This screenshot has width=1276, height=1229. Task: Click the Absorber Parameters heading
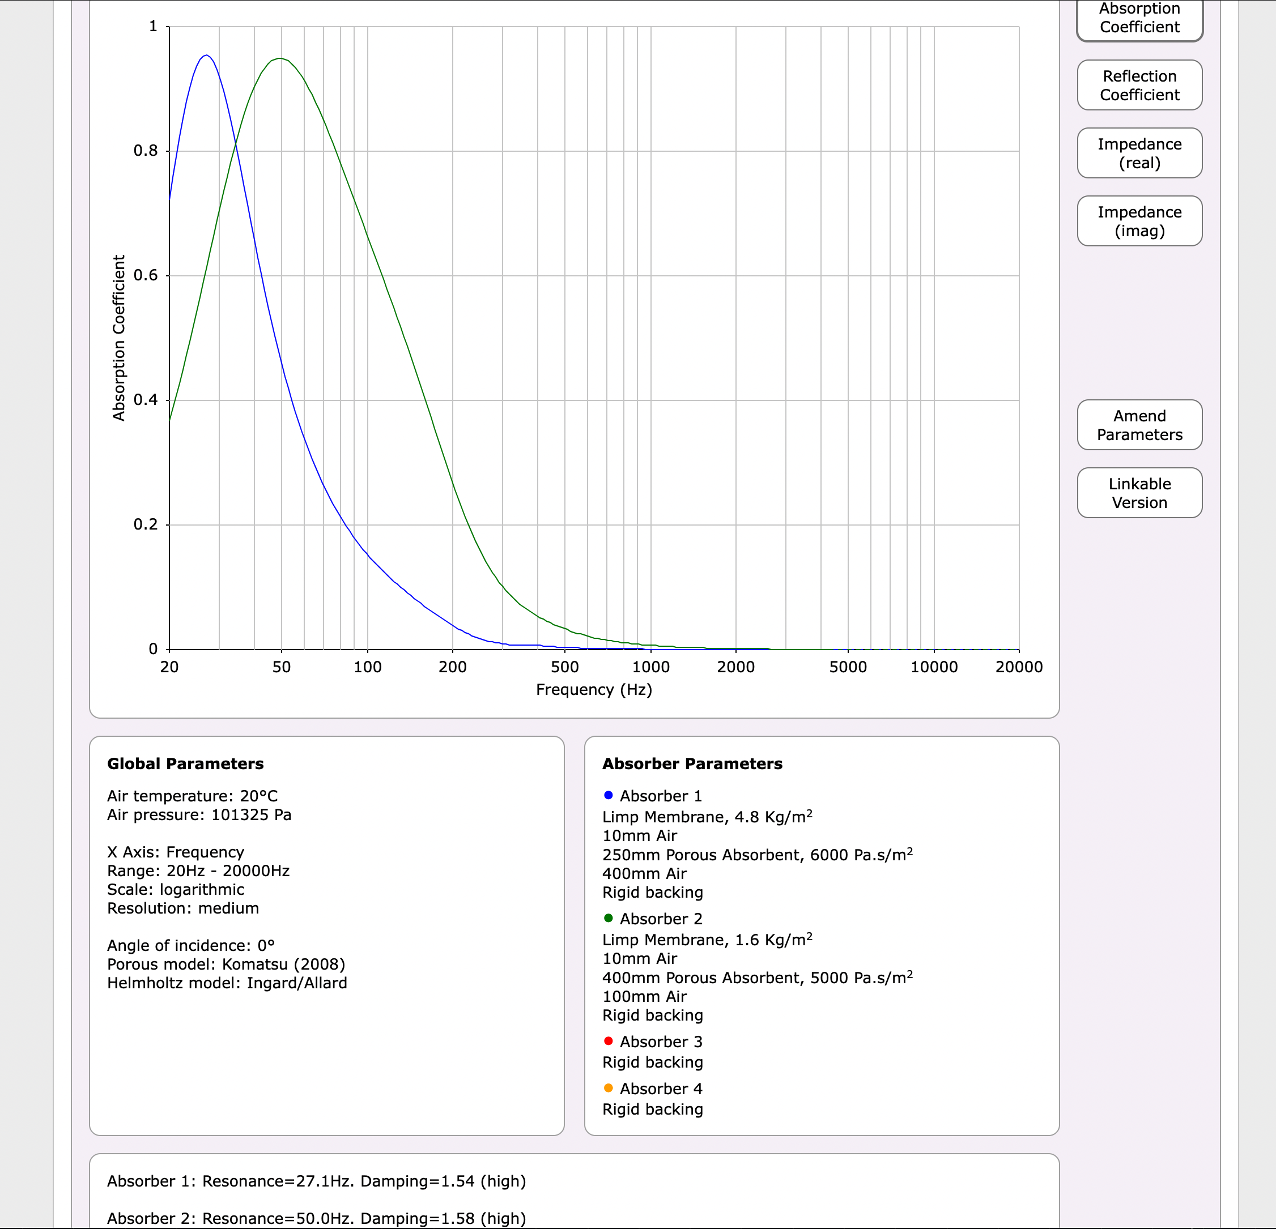click(x=692, y=764)
